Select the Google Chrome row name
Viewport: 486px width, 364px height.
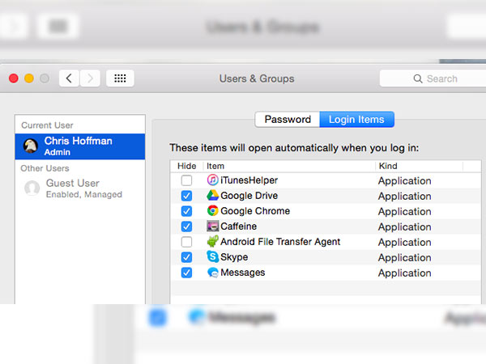point(255,211)
